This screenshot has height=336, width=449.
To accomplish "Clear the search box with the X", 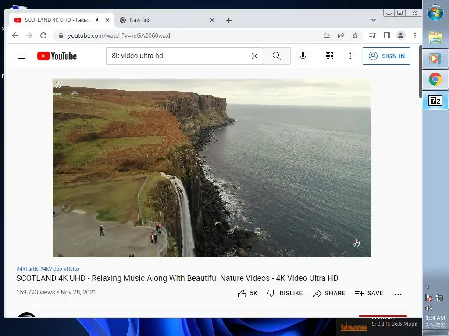I will tap(255, 56).
